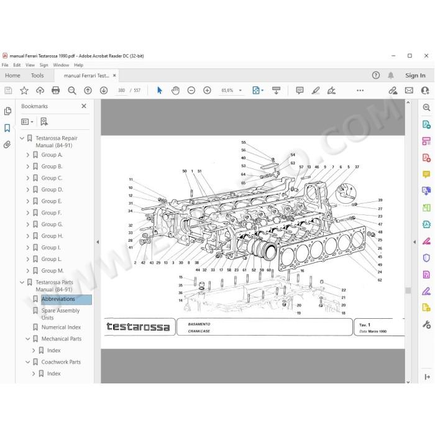Add a new bookmark icon
Screen dimensions: 435x435
[44, 122]
